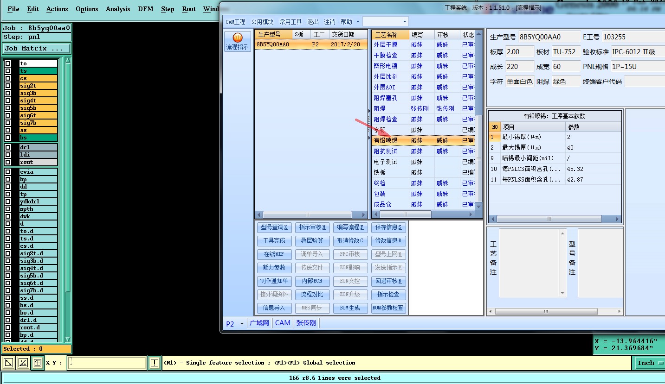Screen dimensions: 665x384
Task: Click the 流程对比 button
Action: tap(312, 295)
